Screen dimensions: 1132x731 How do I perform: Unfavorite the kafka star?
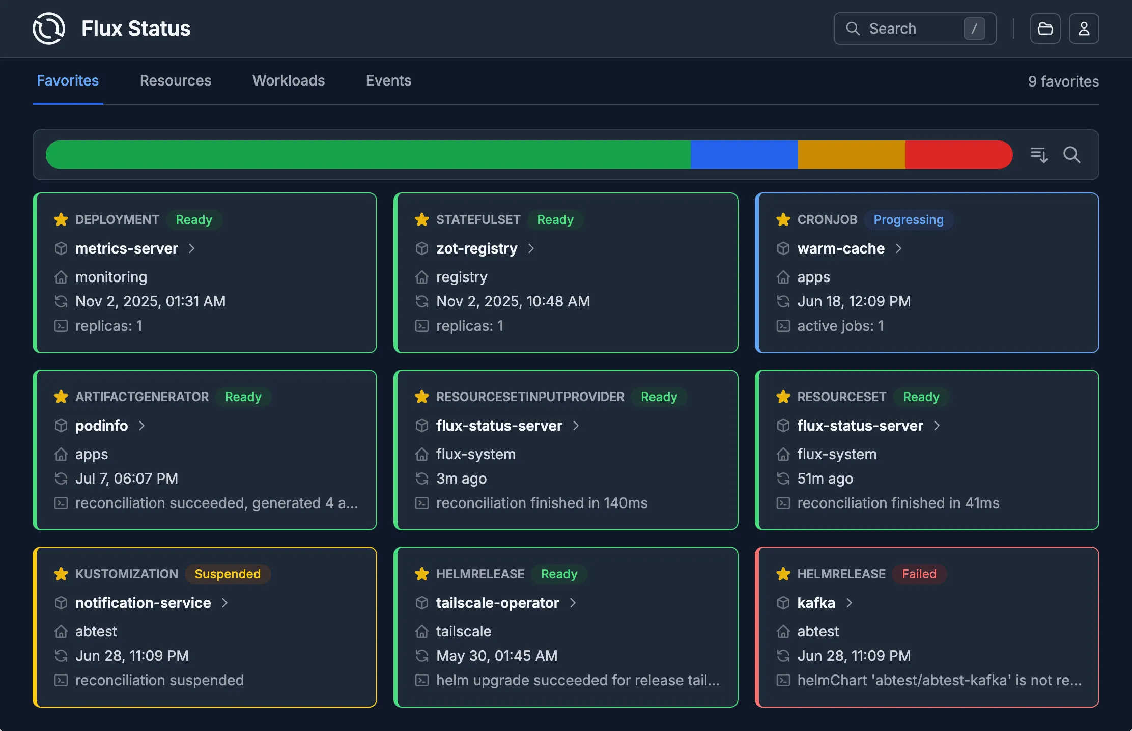point(783,574)
